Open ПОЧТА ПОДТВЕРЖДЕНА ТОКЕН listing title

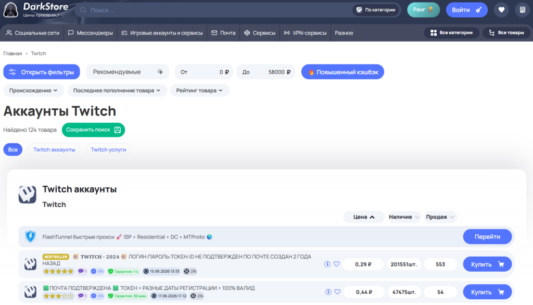[x=149, y=288]
